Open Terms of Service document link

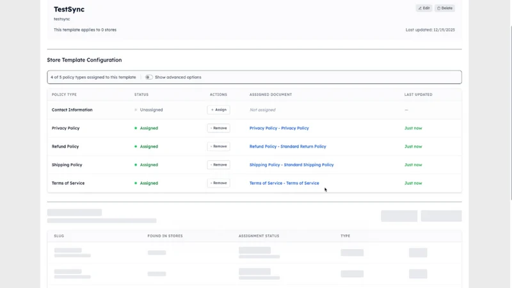(x=284, y=183)
